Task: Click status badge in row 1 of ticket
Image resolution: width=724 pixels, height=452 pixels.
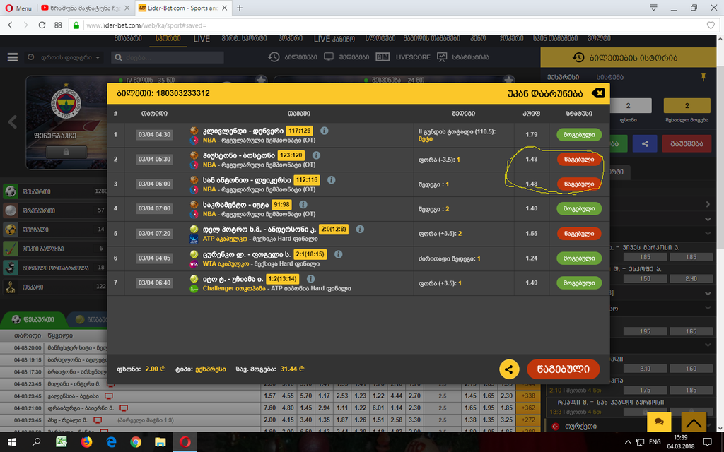Action: pyautogui.click(x=579, y=135)
